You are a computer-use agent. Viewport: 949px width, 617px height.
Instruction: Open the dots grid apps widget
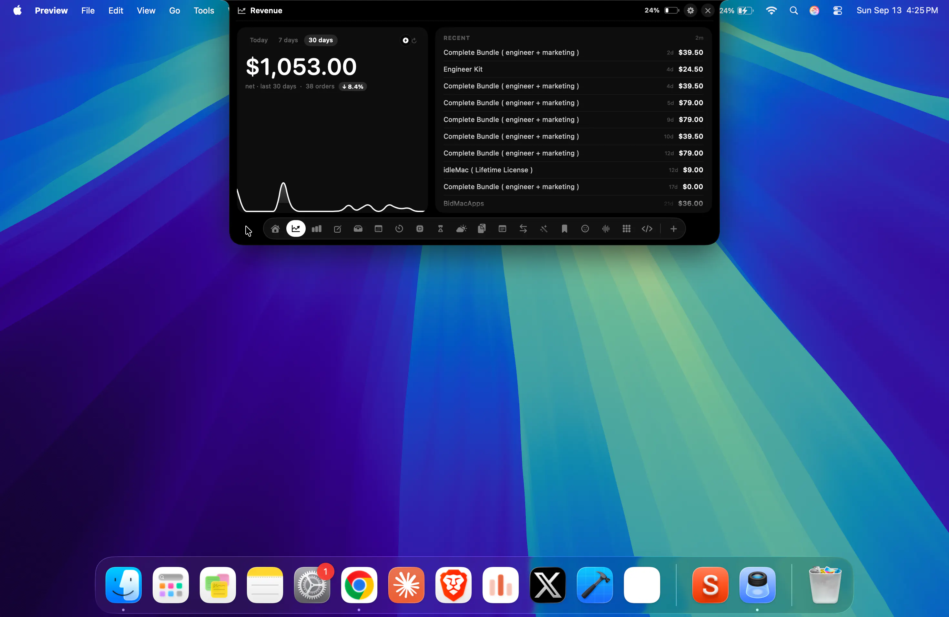pyautogui.click(x=627, y=229)
